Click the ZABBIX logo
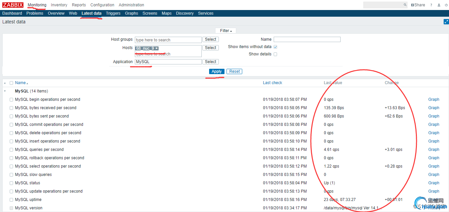This screenshot has height=212, width=449. [13, 5]
